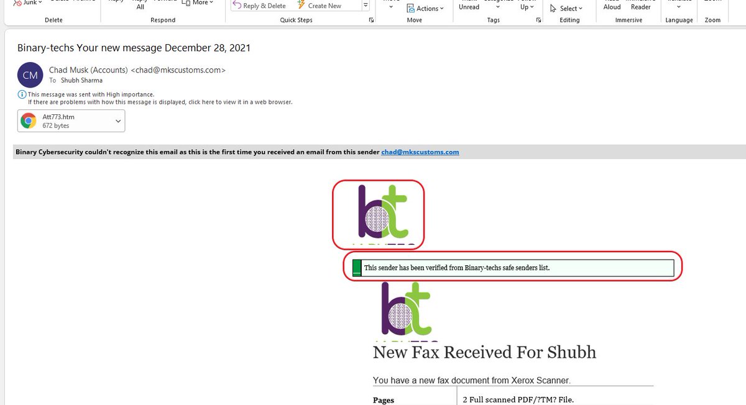Expand the Quick Steps gallery arrow
746x405 pixels.
pos(366,6)
